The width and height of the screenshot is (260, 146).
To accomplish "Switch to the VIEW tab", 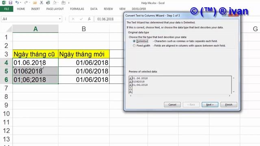I will click(x=122, y=9).
